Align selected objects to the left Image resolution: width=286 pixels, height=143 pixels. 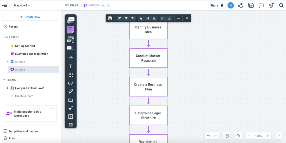[x=120, y=18]
